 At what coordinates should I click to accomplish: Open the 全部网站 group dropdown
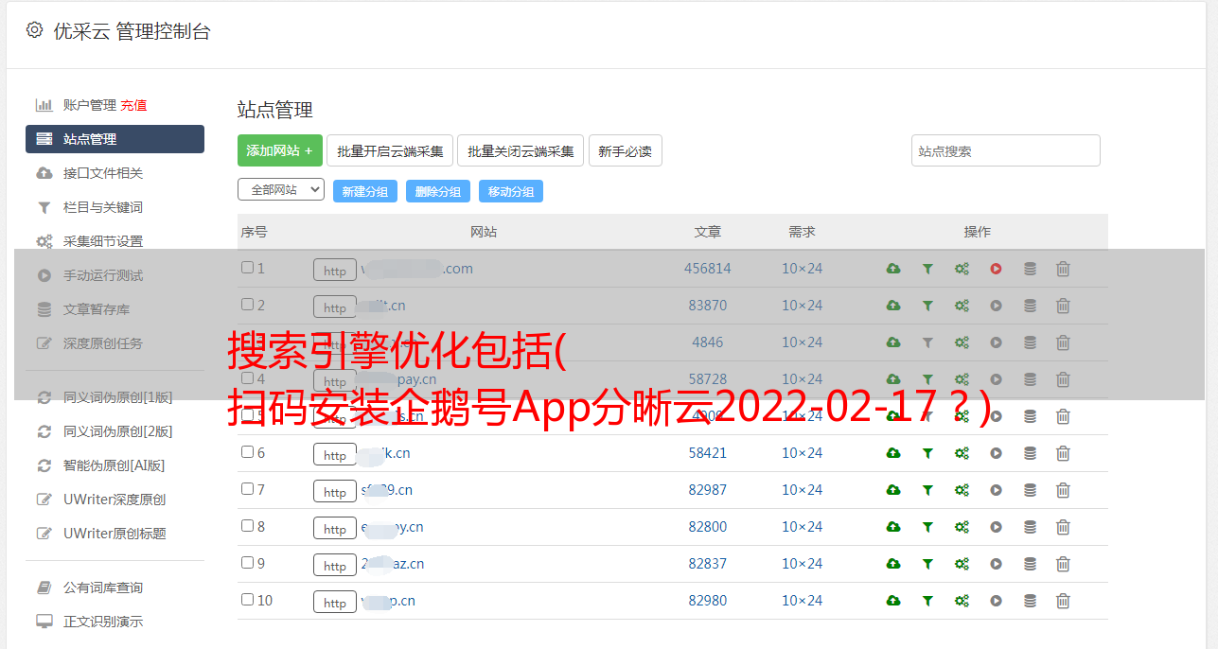(x=281, y=190)
